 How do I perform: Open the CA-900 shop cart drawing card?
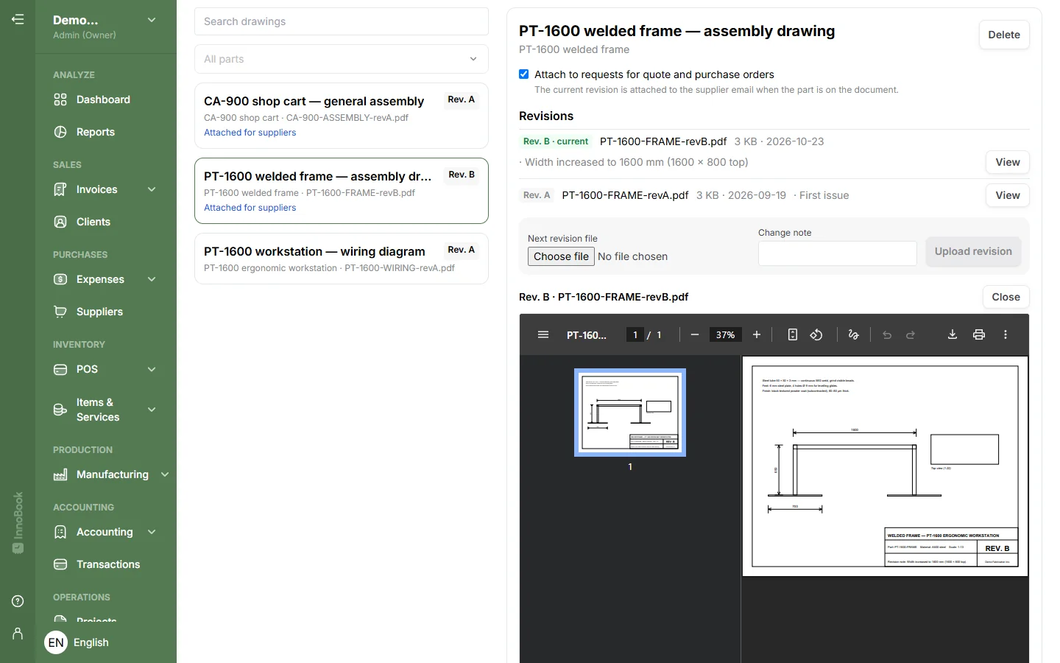click(x=342, y=116)
